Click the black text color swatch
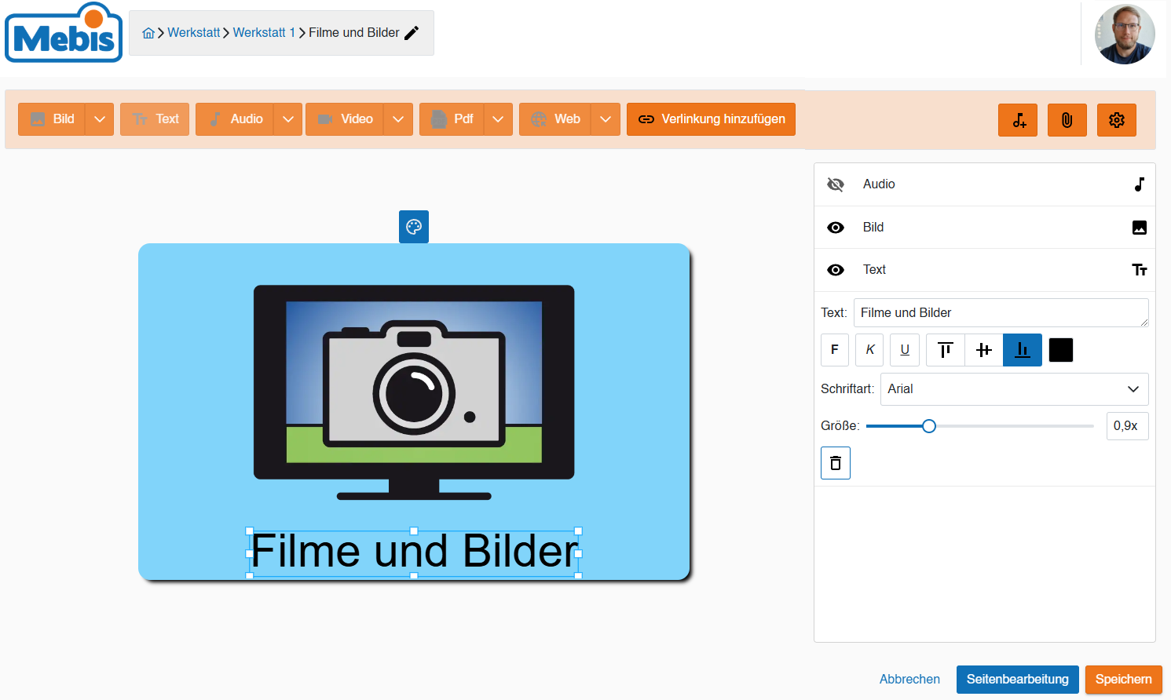This screenshot has width=1171, height=700. click(1061, 350)
